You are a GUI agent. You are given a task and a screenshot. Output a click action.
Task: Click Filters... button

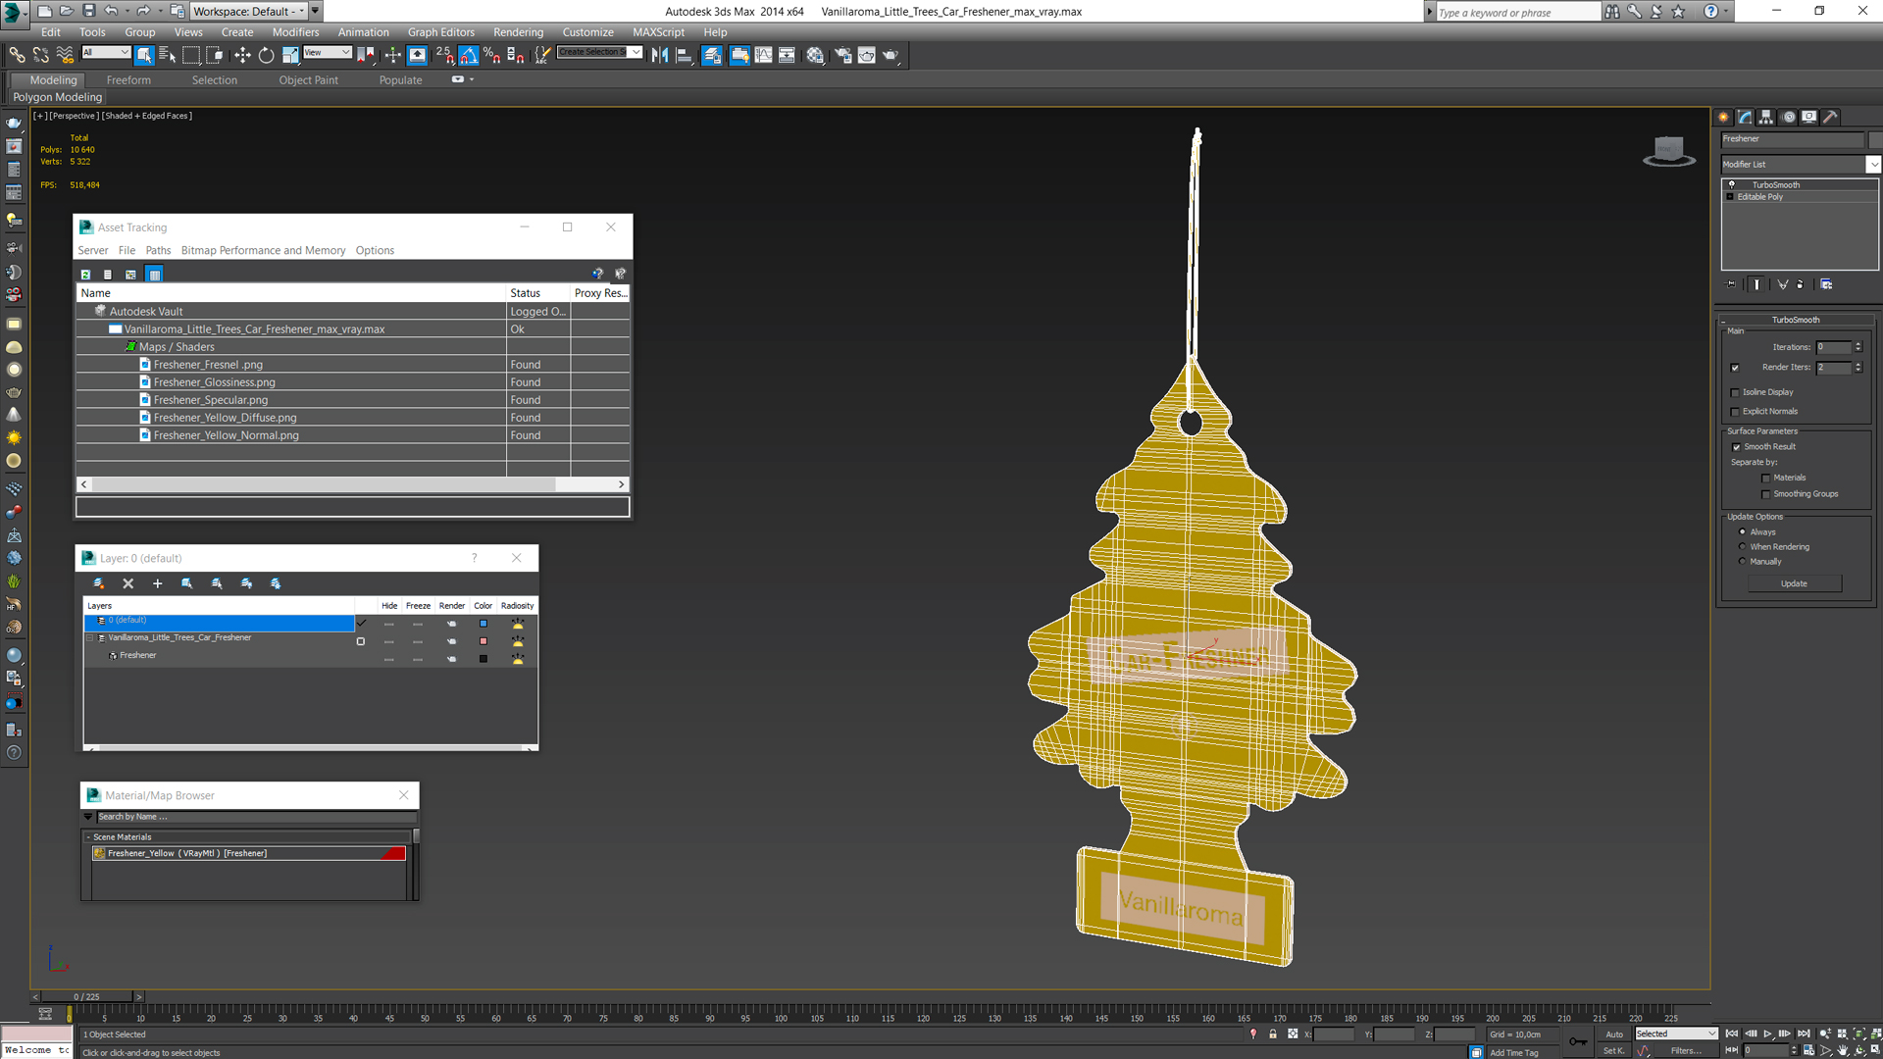pos(1686,1051)
